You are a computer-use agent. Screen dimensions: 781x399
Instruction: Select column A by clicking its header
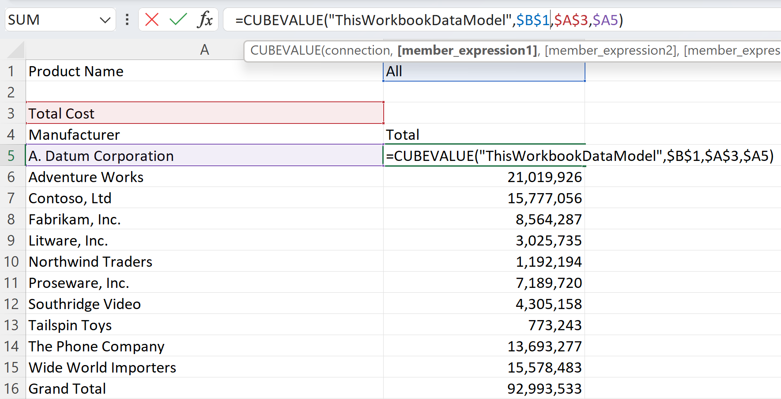pos(204,49)
